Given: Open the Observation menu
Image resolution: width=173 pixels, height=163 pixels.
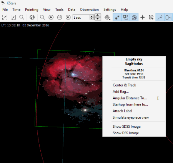Looking at the screenshot, I should [x=89, y=10].
